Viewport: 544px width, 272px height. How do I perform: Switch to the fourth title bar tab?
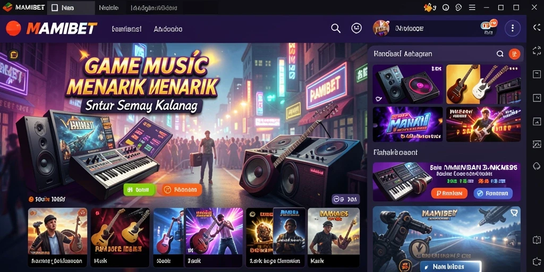pos(154,7)
